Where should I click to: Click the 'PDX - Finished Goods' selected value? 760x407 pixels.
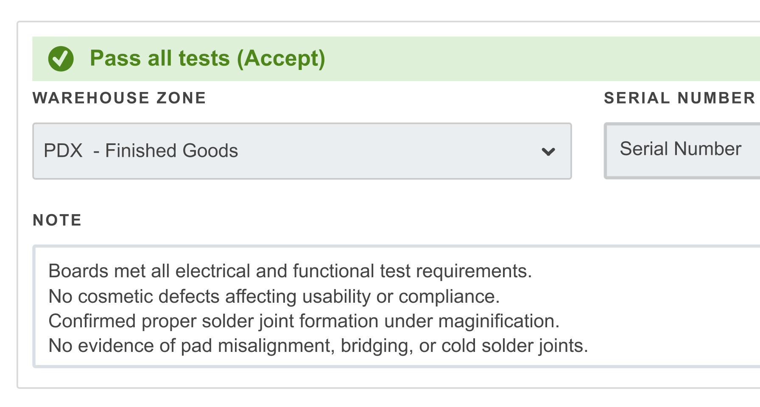point(141,151)
